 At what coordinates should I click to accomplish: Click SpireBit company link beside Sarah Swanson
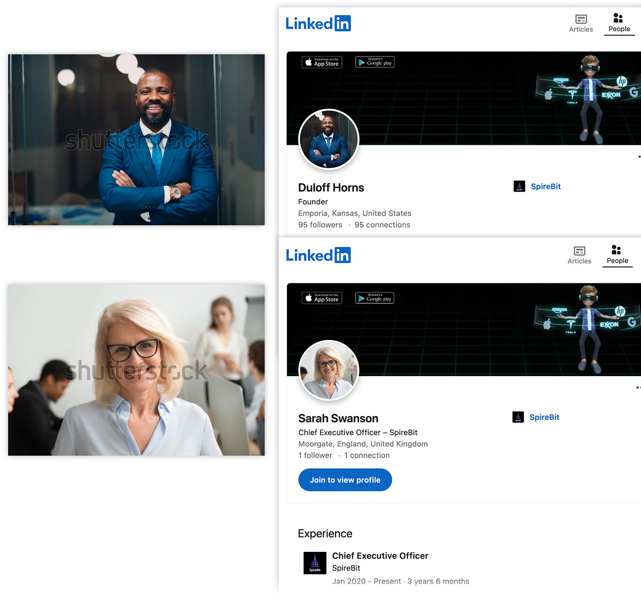click(544, 417)
